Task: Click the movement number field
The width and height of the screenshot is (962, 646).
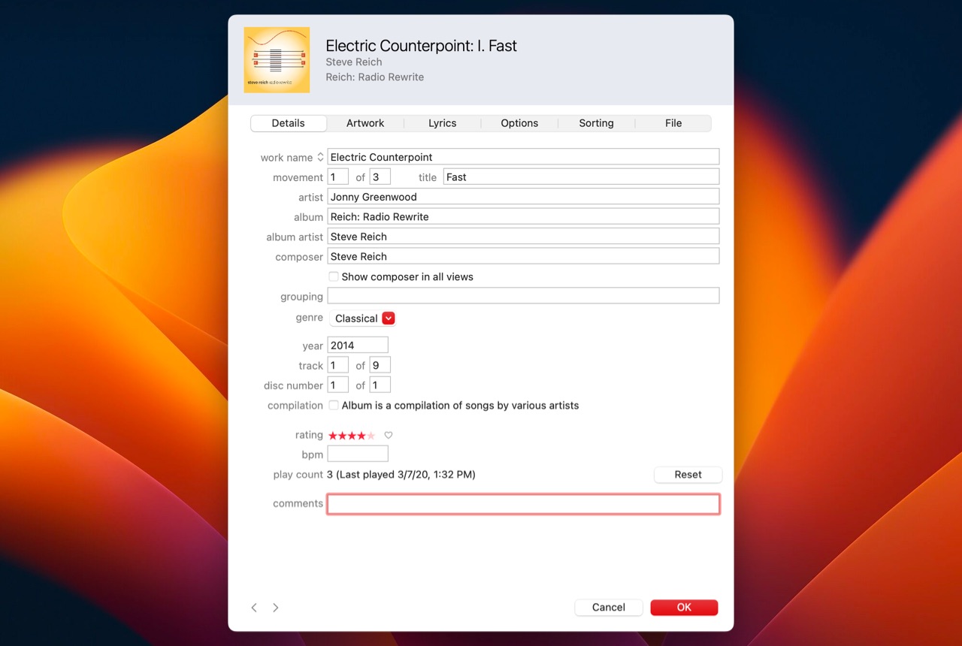Action: point(338,177)
